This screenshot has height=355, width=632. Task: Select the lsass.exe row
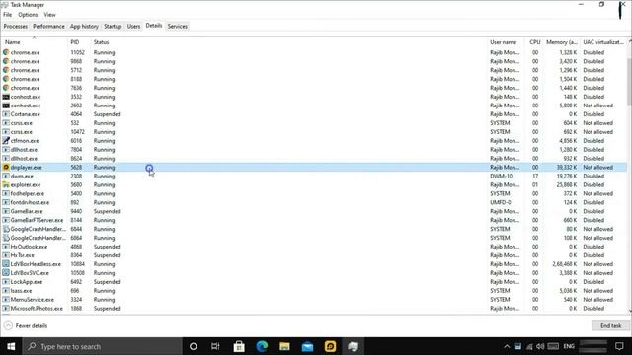tap(314, 291)
